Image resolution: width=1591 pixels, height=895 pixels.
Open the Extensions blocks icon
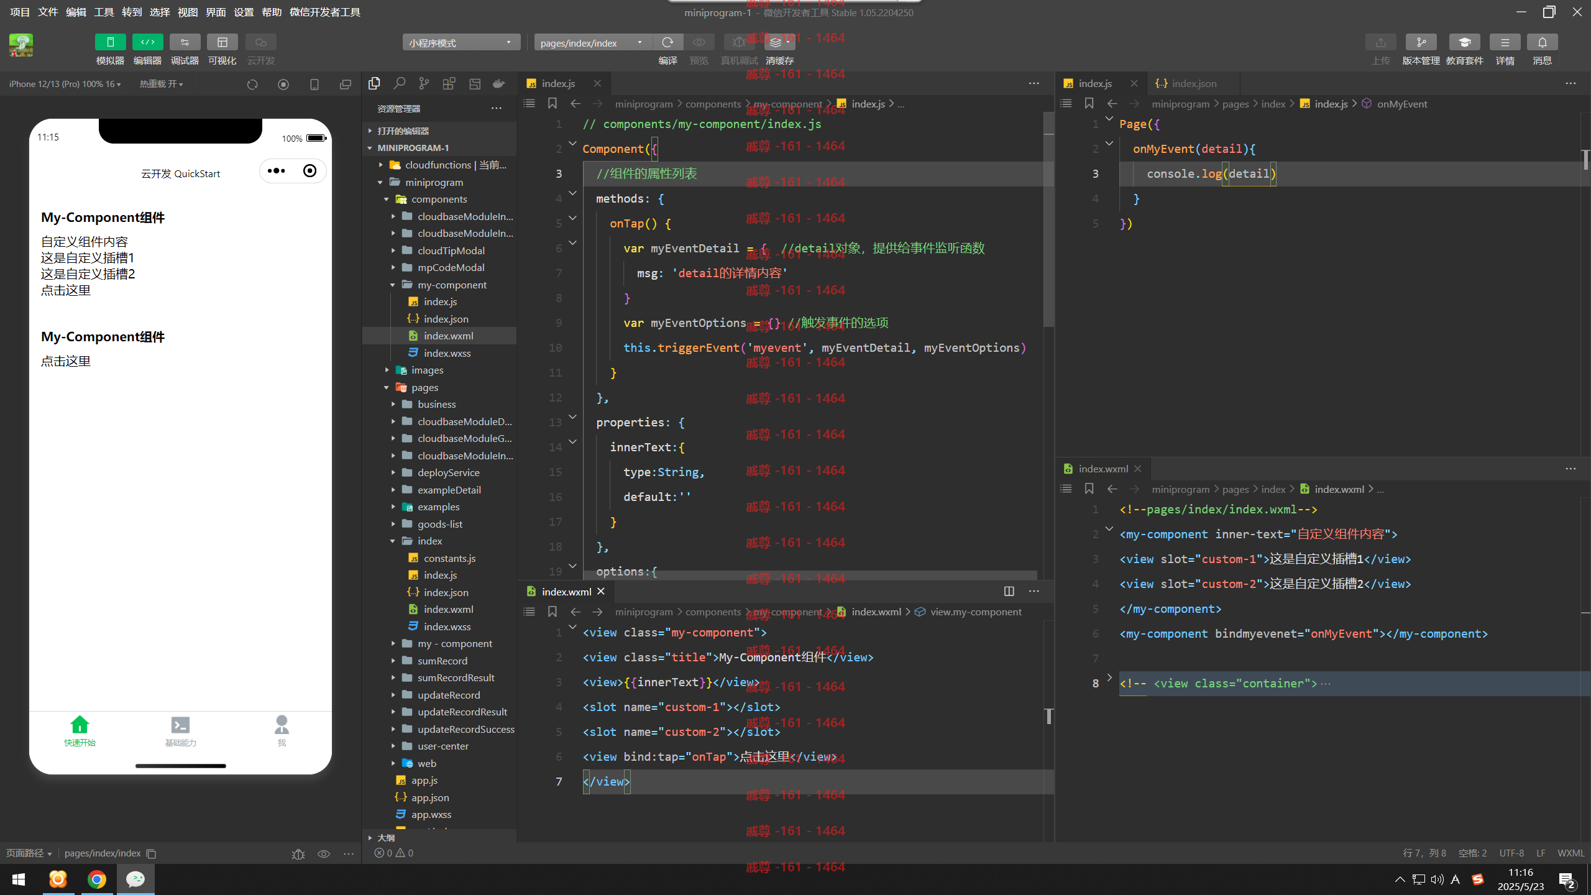(449, 83)
